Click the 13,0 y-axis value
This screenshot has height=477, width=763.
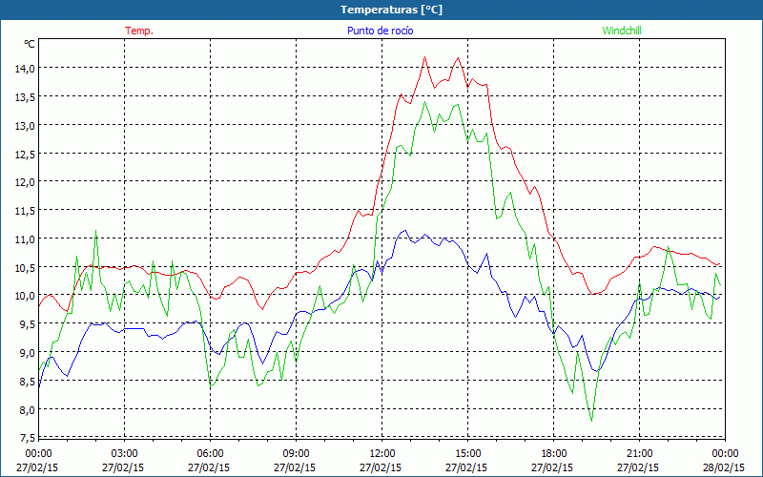26,126
